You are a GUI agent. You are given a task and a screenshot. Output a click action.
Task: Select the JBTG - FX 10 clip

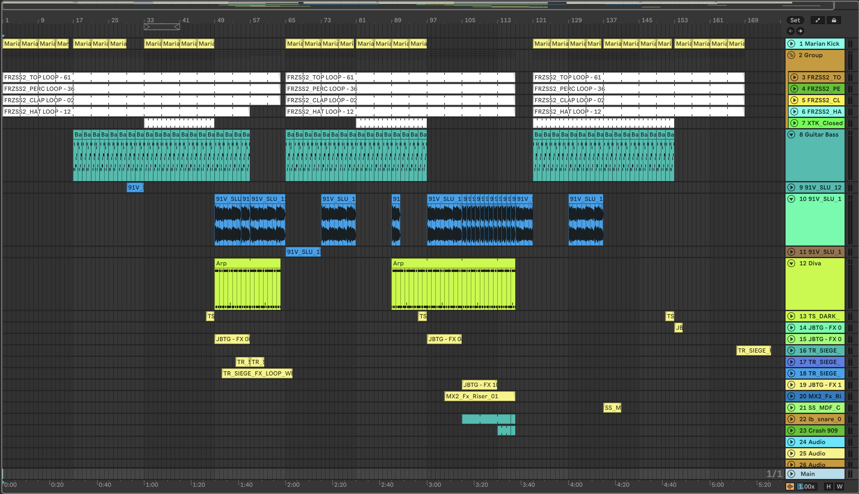(x=479, y=385)
